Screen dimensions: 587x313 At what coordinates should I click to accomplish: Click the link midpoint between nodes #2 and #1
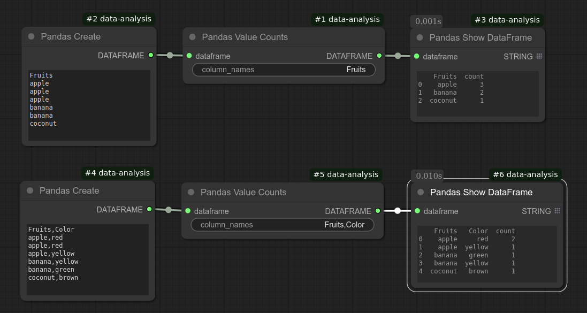pyautogui.click(x=170, y=56)
